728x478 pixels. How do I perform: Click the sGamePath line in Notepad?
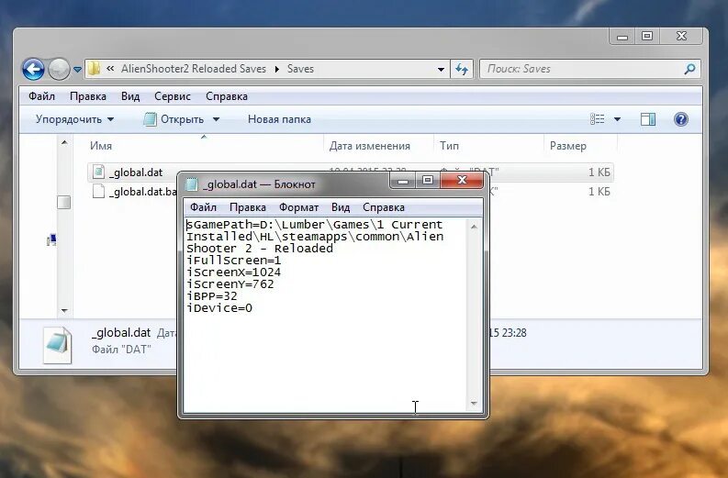[315, 225]
